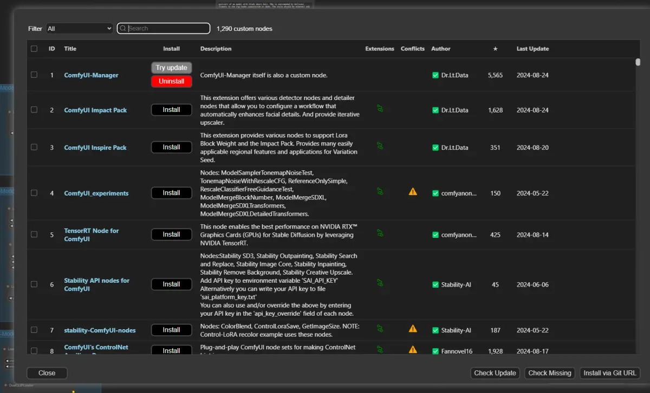Click the star column header icon
Screen dimensions: 650x393
coord(495,49)
